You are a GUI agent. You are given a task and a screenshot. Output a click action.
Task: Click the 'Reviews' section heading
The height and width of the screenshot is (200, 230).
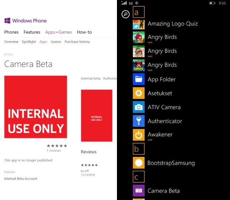coord(89,152)
